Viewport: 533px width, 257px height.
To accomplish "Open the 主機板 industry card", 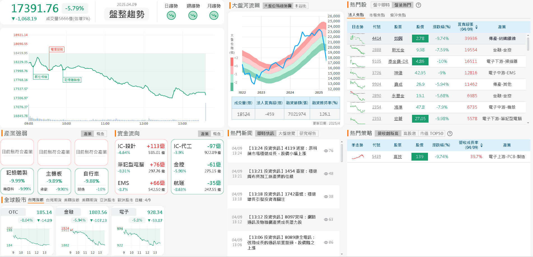I will coord(54,181).
